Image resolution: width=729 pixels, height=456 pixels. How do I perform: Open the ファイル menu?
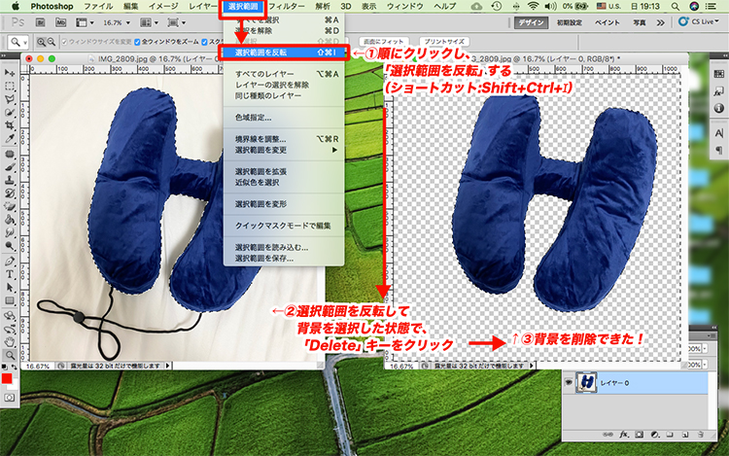[98, 6]
